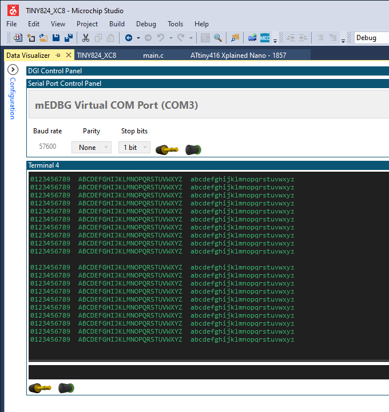Switch to the main.c tab
Viewport: 389px width, 412px height.
click(153, 56)
